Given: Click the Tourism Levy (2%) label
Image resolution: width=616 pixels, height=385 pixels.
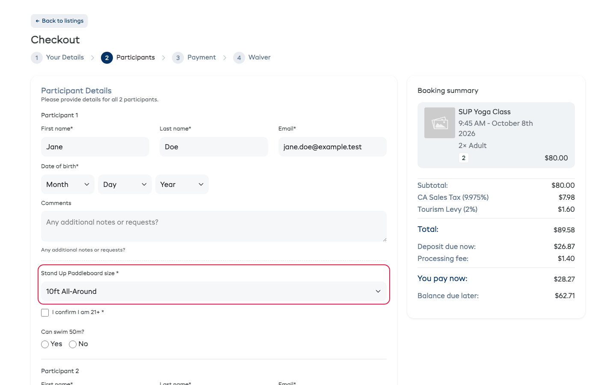Looking at the screenshot, I should tap(447, 209).
